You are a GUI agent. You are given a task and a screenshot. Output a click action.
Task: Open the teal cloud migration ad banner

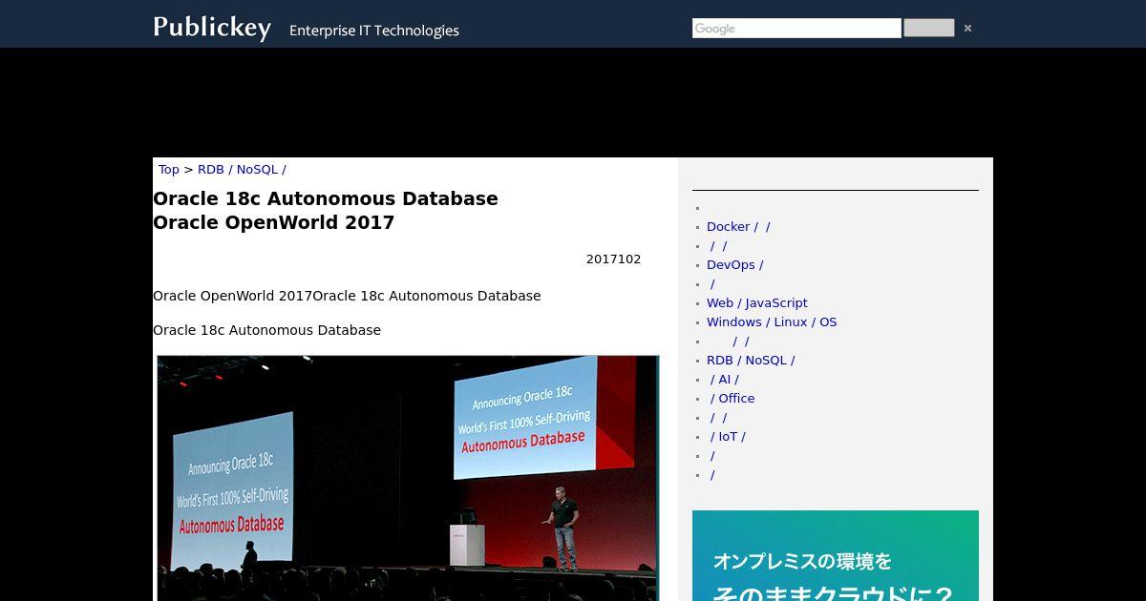point(836,555)
